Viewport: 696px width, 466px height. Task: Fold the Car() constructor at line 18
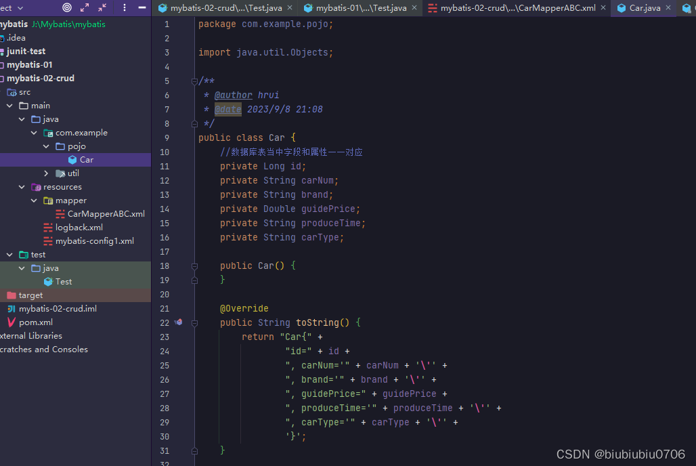194,266
